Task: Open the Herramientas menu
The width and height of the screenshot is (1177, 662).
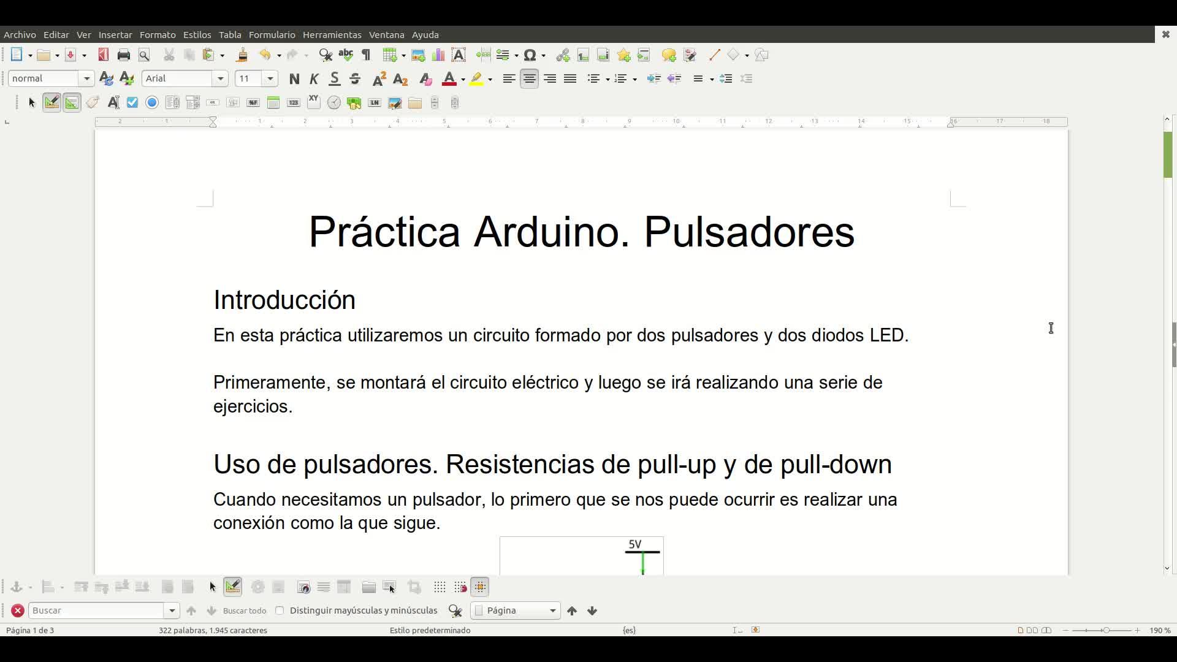Action: coord(332,35)
